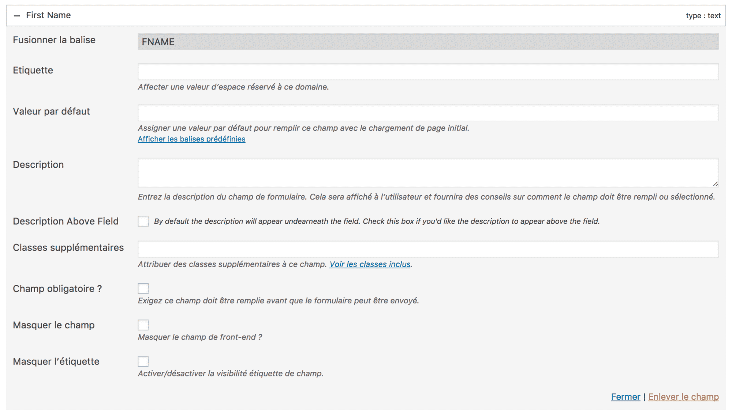Check the Description Above Field box
The image size is (732, 416).
click(143, 221)
